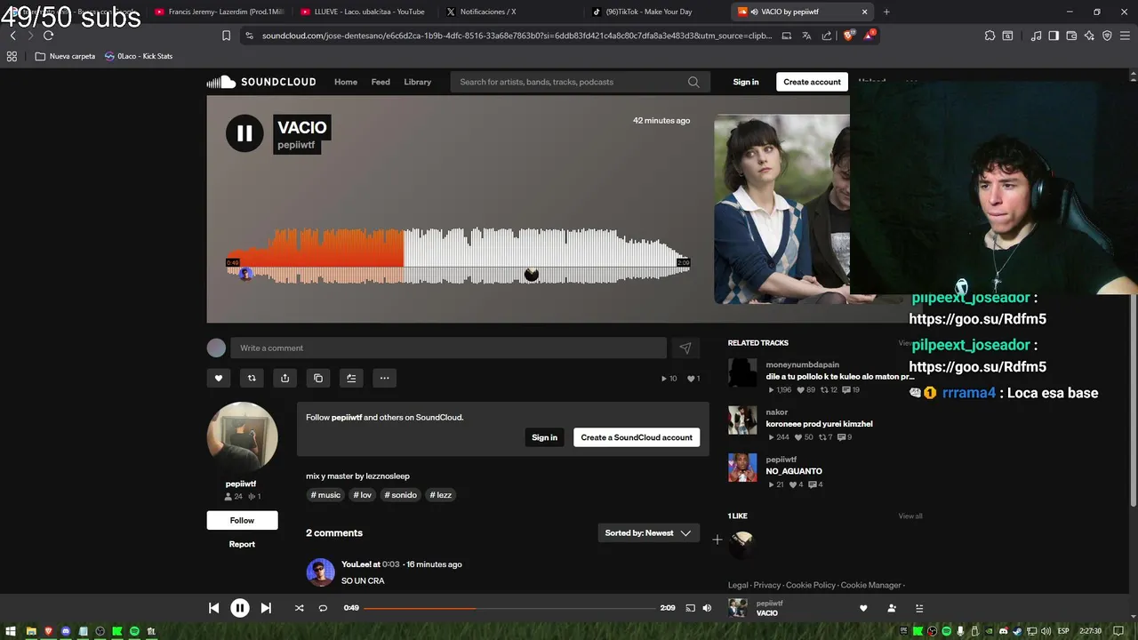Open browser extensions puzzle icon
The image size is (1138, 640).
990,36
